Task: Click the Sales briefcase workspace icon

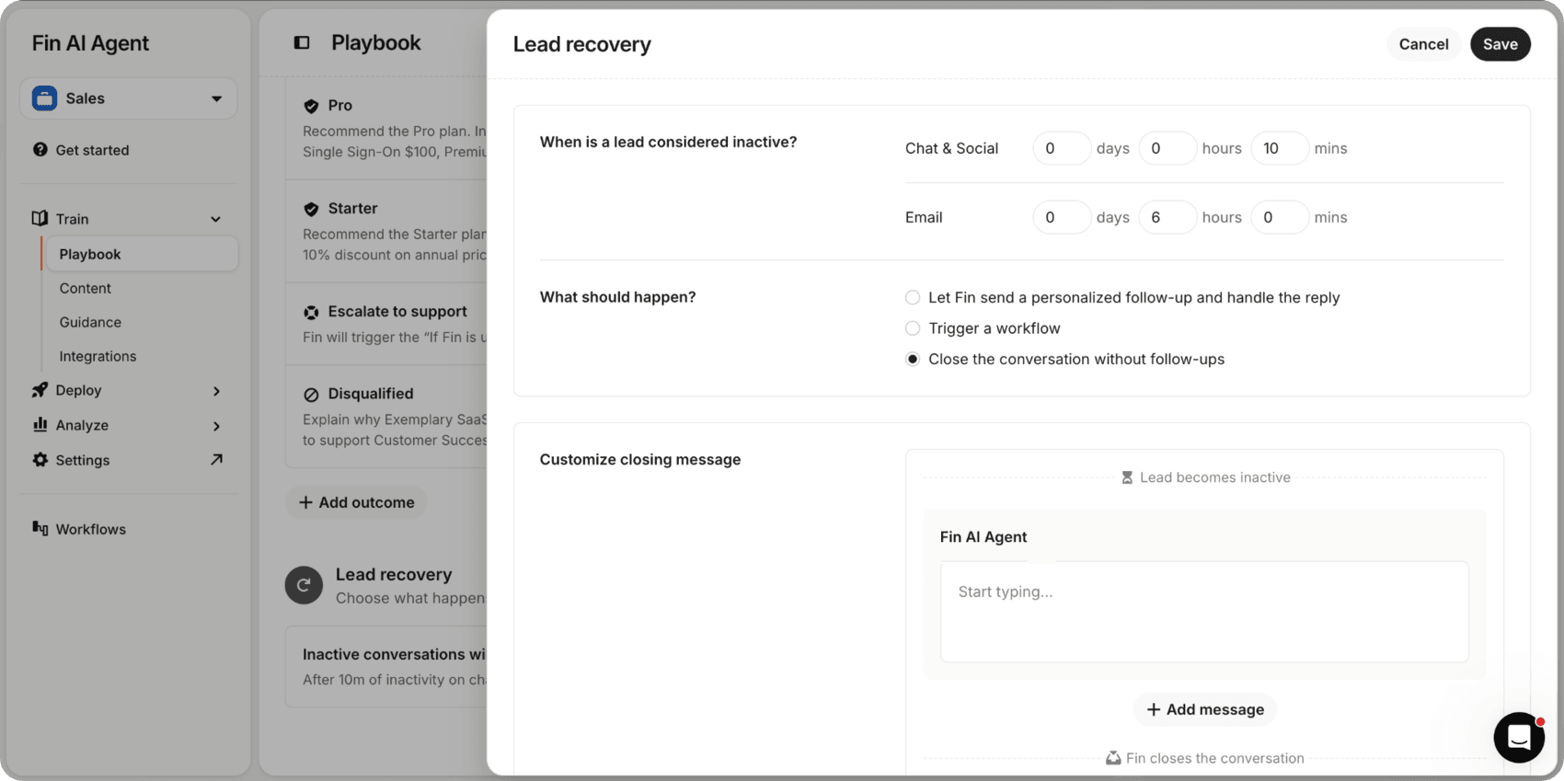Action: coord(44,98)
